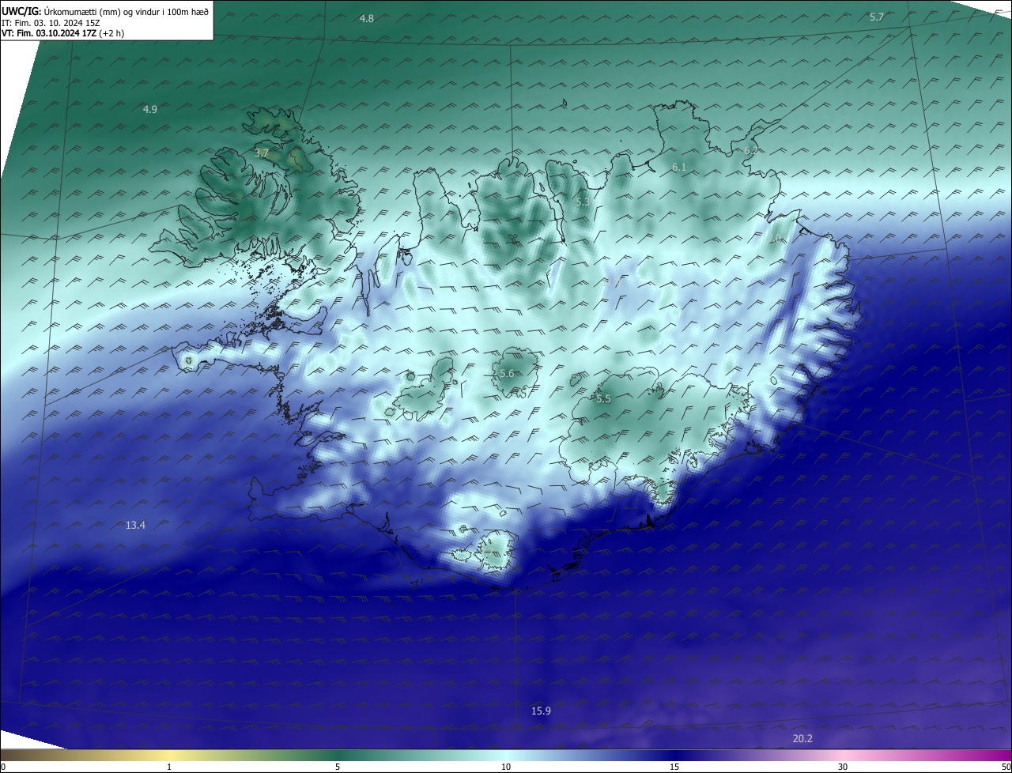
Task: Click the 4.8 precipitable water value
Action: click(367, 18)
